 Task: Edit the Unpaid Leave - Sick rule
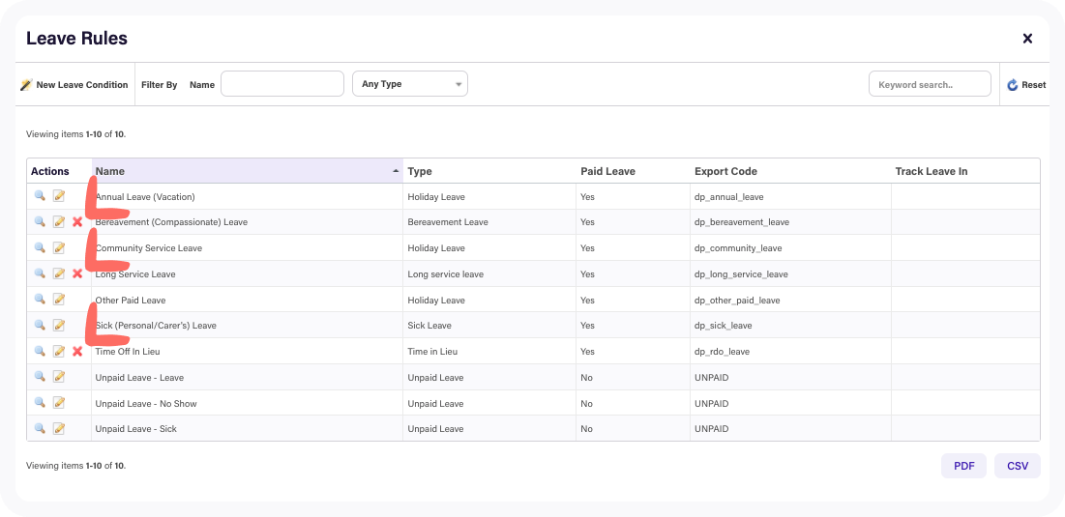click(x=59, y=428)
